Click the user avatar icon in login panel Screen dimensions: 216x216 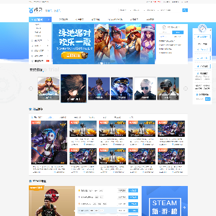[x=164, y=27]
